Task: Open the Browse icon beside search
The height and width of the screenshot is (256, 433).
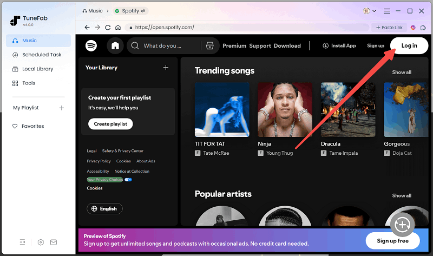Action: (210, 46)
